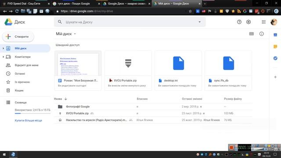Click the taskbar clock
281x158 pixels.
[267, 154]
